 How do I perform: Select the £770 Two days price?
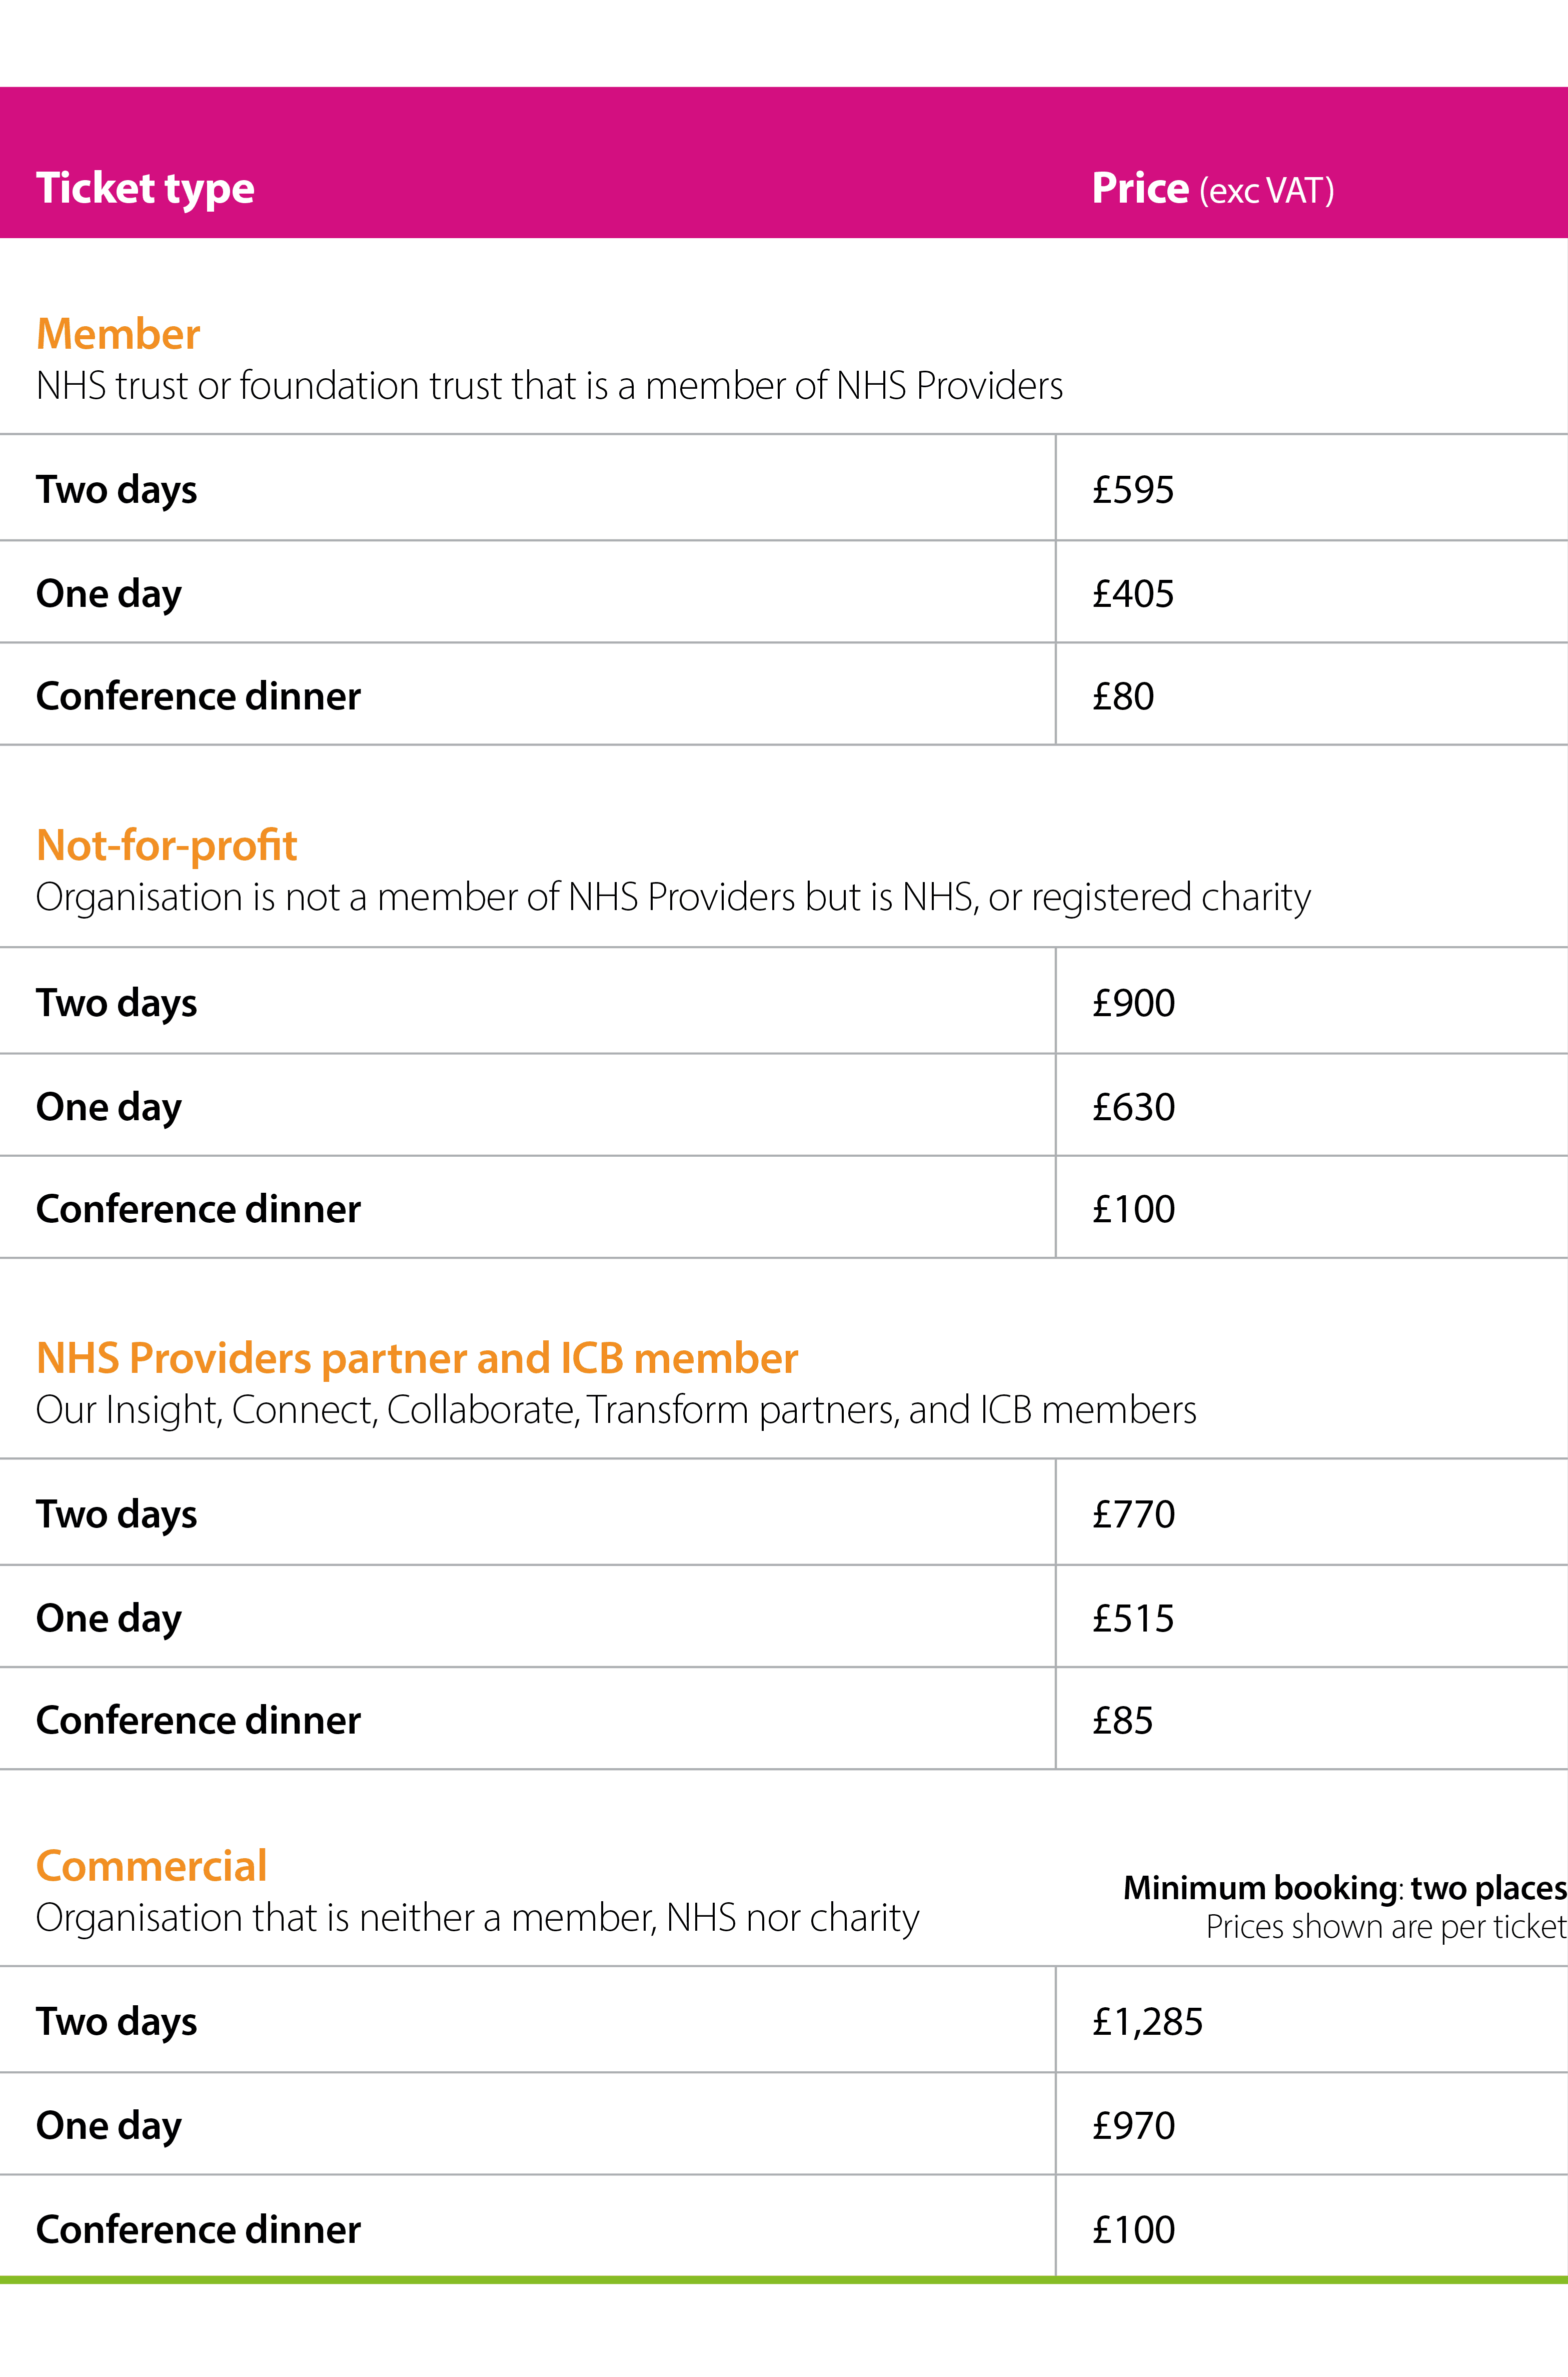click(x=1133, y=1514)
